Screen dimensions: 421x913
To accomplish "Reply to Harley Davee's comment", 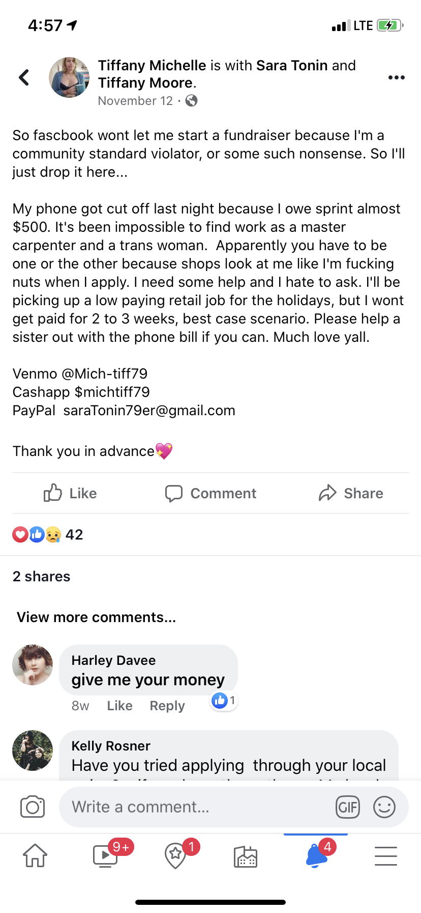I will click(x=167, y=706).
